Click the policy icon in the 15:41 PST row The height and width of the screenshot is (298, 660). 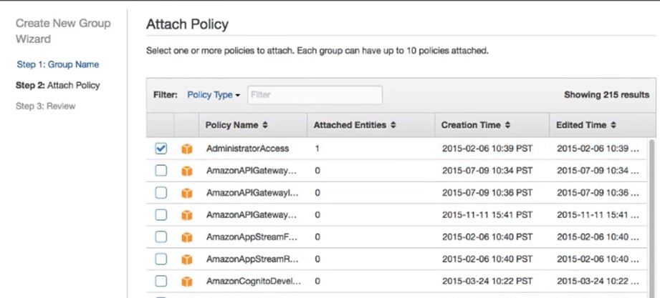(186, 215)
